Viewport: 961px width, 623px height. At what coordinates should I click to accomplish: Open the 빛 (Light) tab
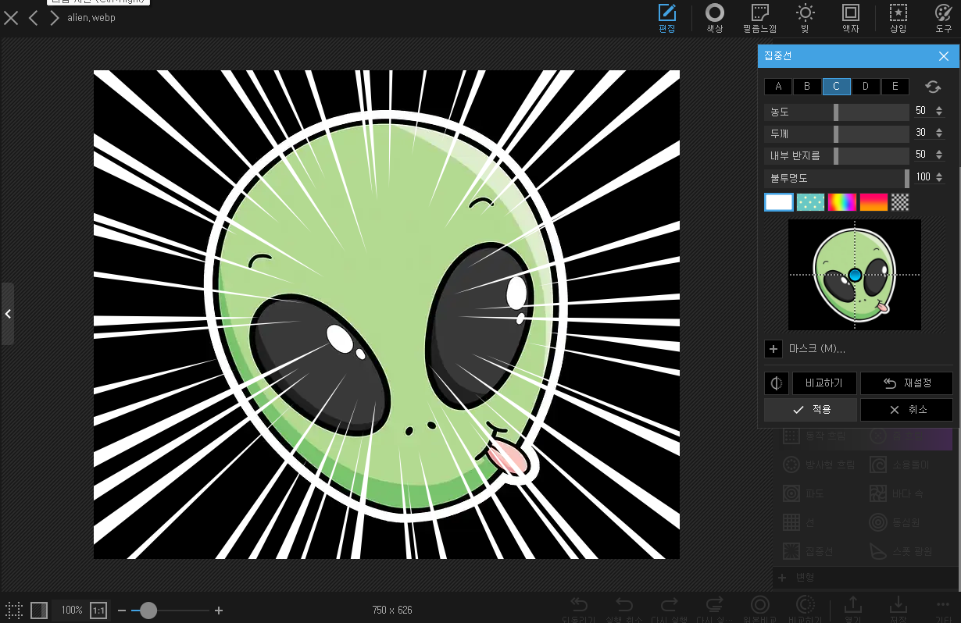point(805,18)
